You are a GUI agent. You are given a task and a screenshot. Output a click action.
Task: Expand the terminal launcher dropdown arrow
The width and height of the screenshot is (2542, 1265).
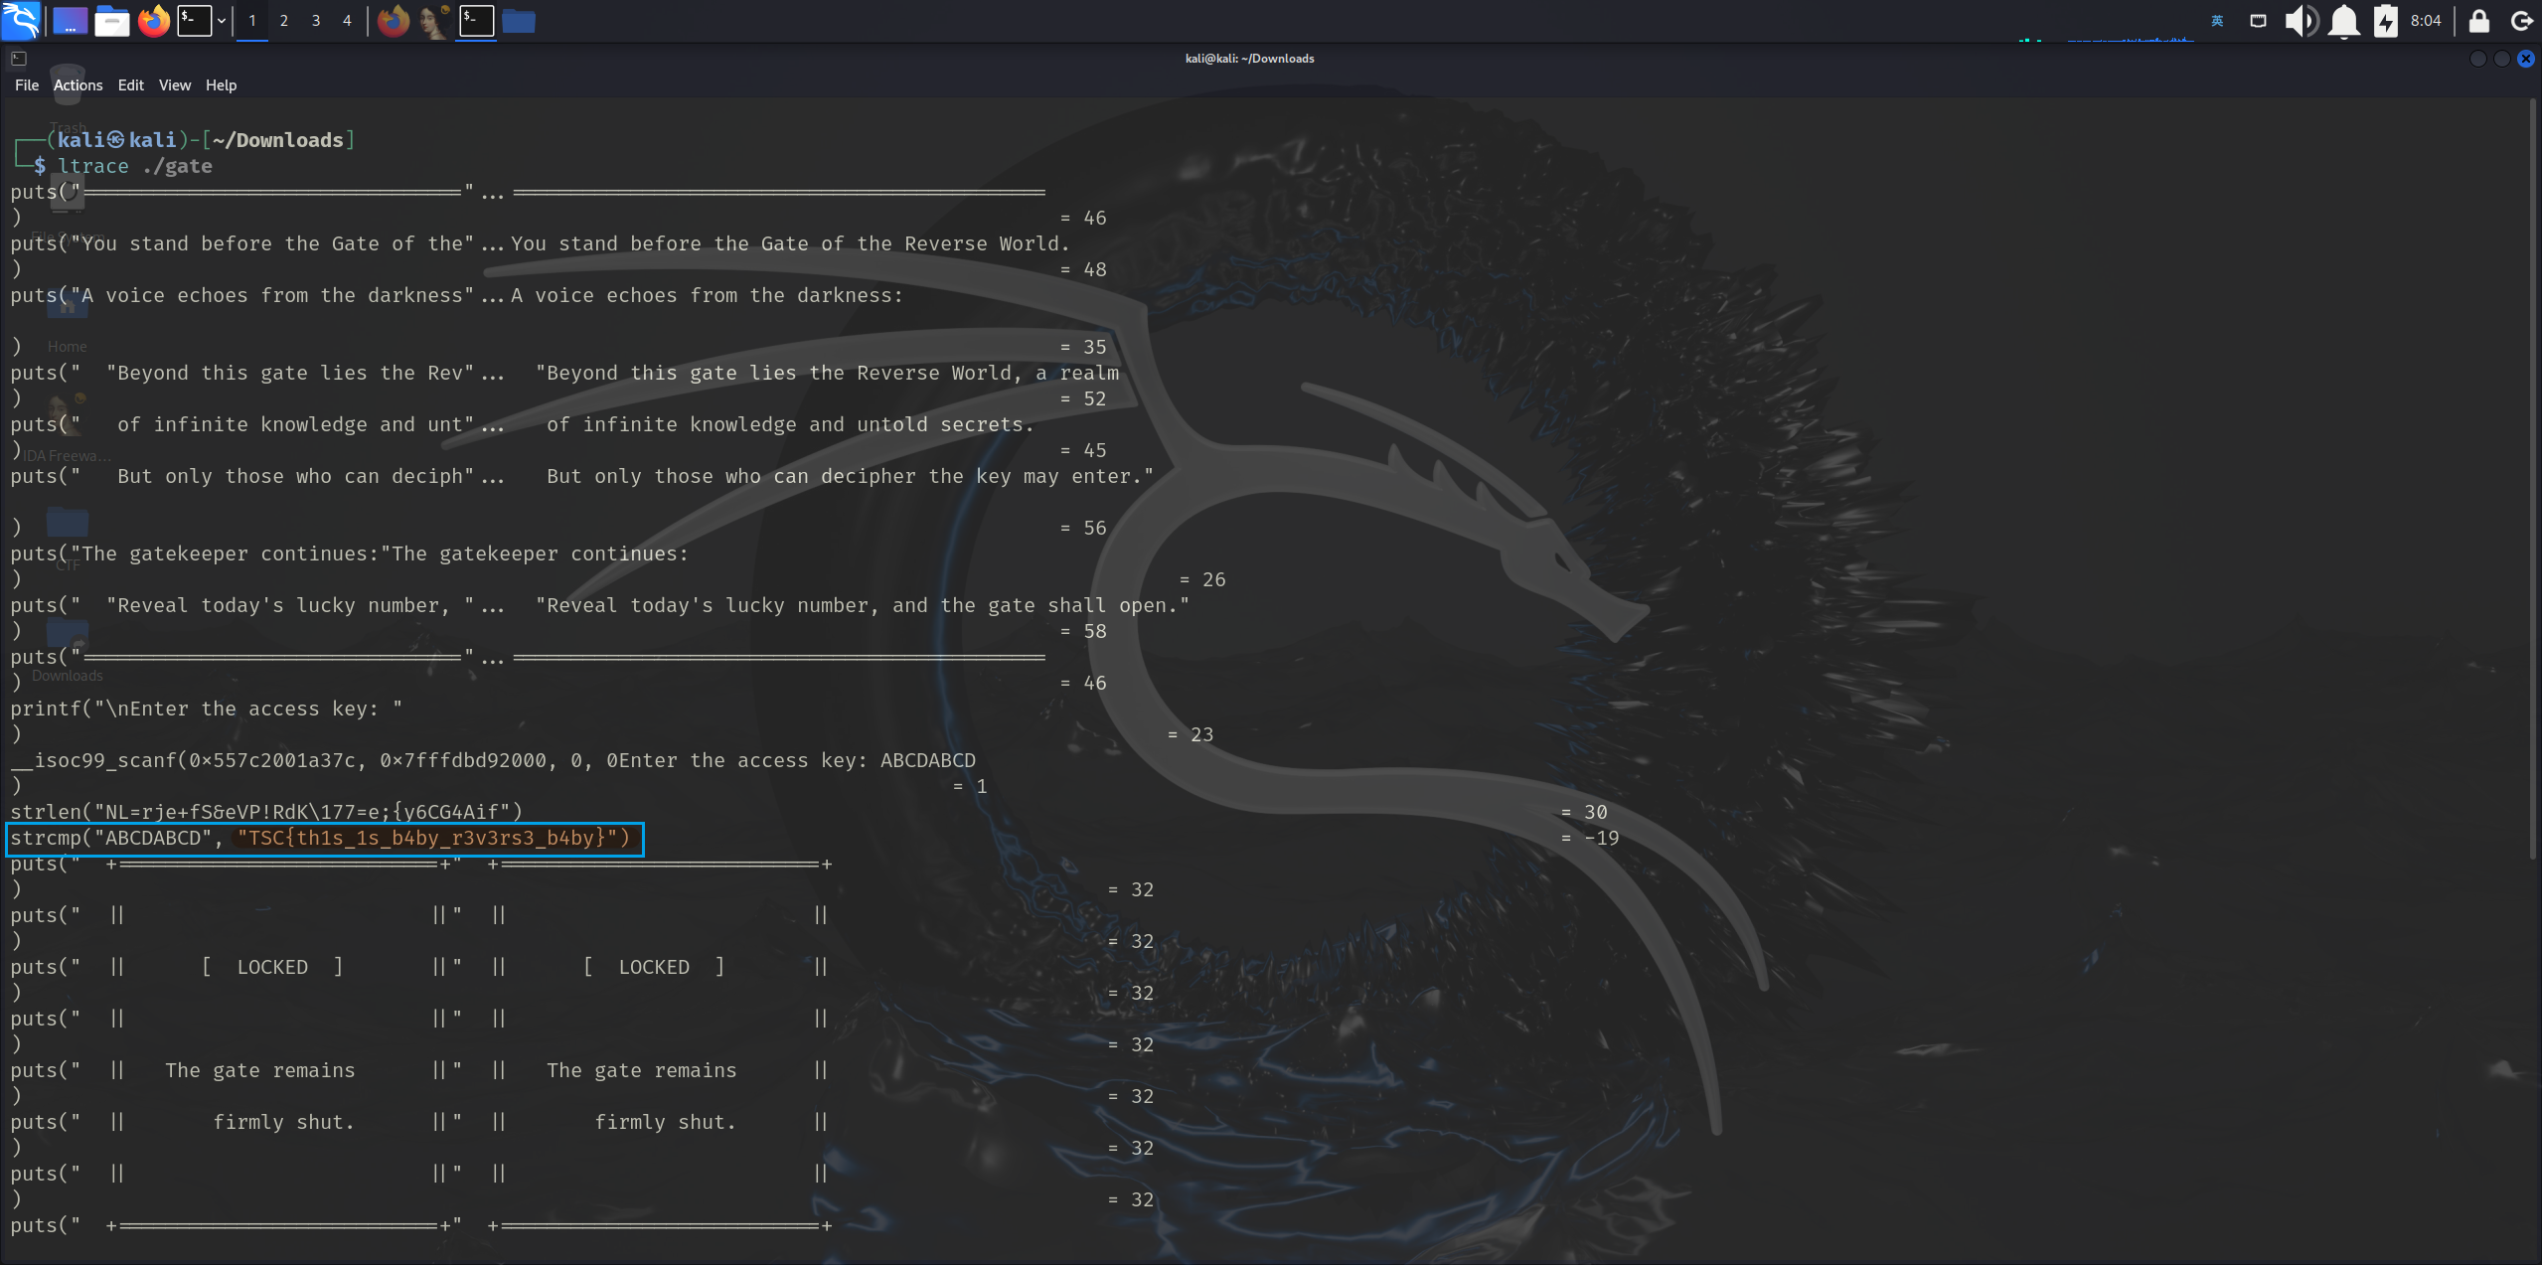tap(221, 21)
